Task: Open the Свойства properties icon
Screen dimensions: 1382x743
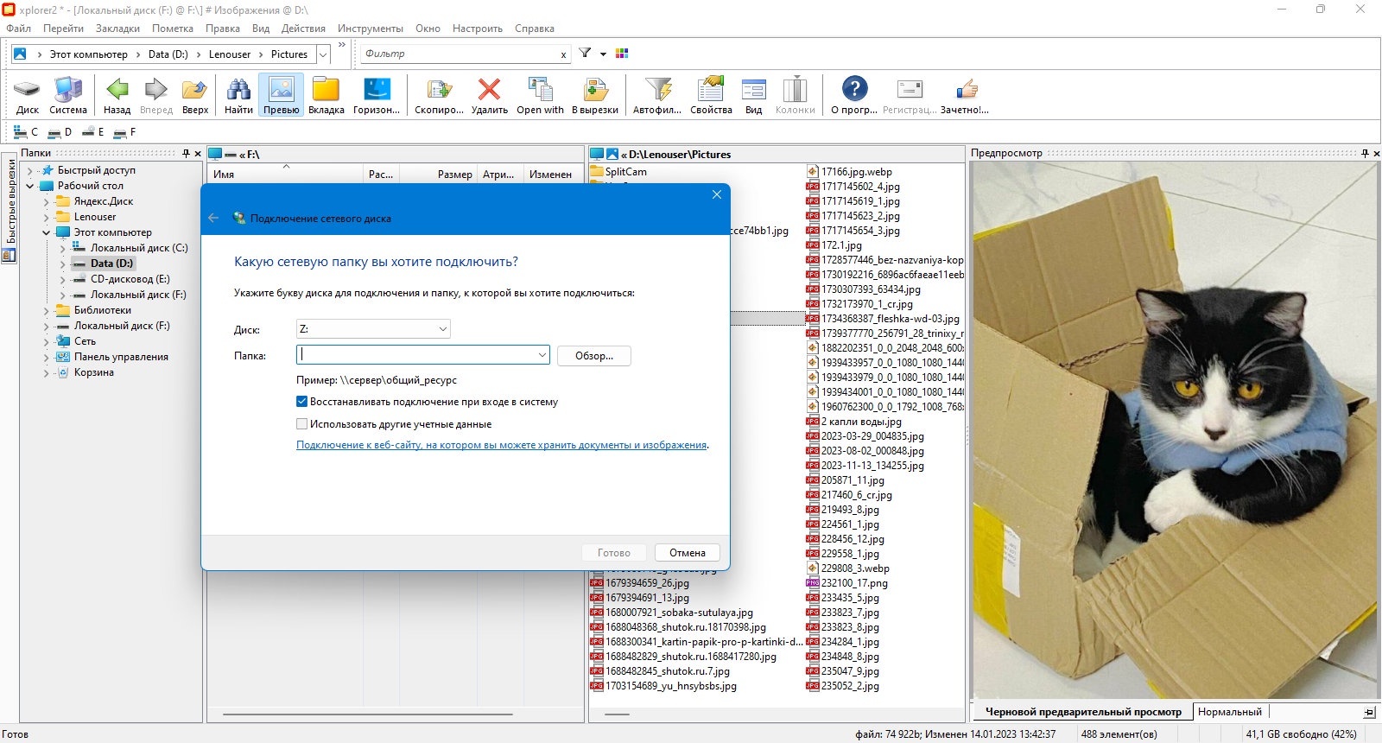Action: [711, 90]
